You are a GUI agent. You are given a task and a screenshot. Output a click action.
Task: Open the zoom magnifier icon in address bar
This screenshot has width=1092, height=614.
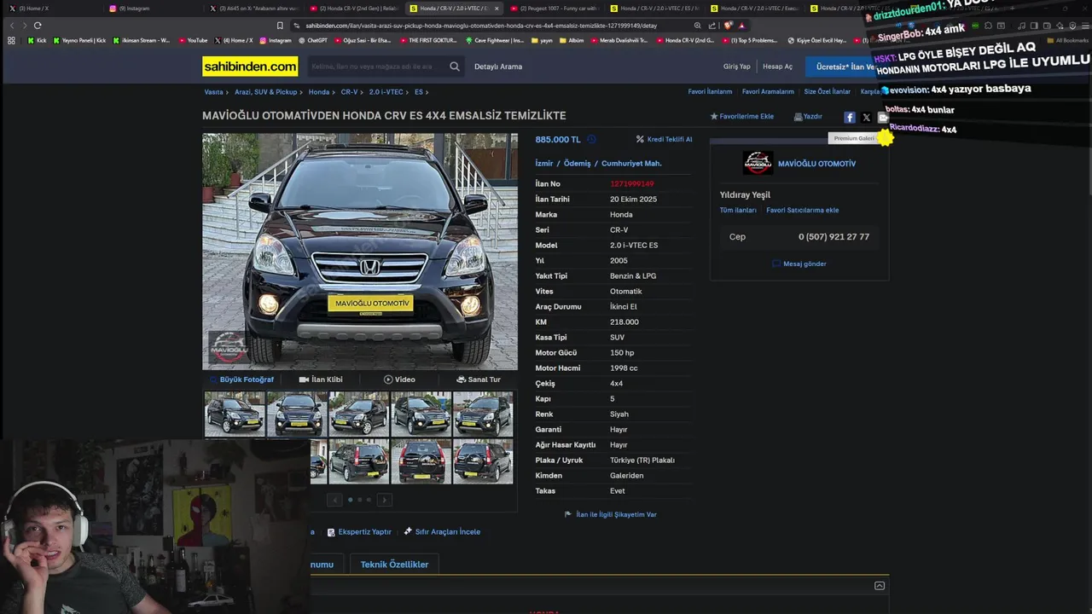point(698,26)
